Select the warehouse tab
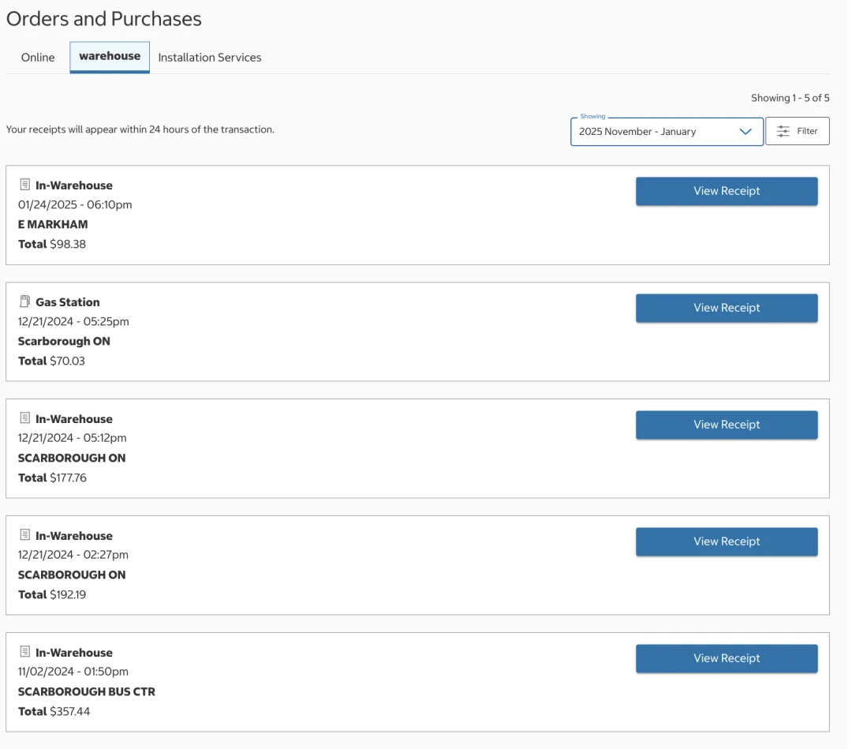Viewport: 852px width, 749px height. pos(110,57)
